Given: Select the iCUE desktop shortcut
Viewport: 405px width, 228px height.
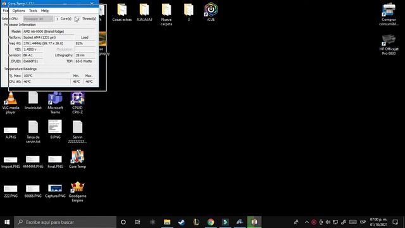Looking at the screenshot, I should point(211,13).
